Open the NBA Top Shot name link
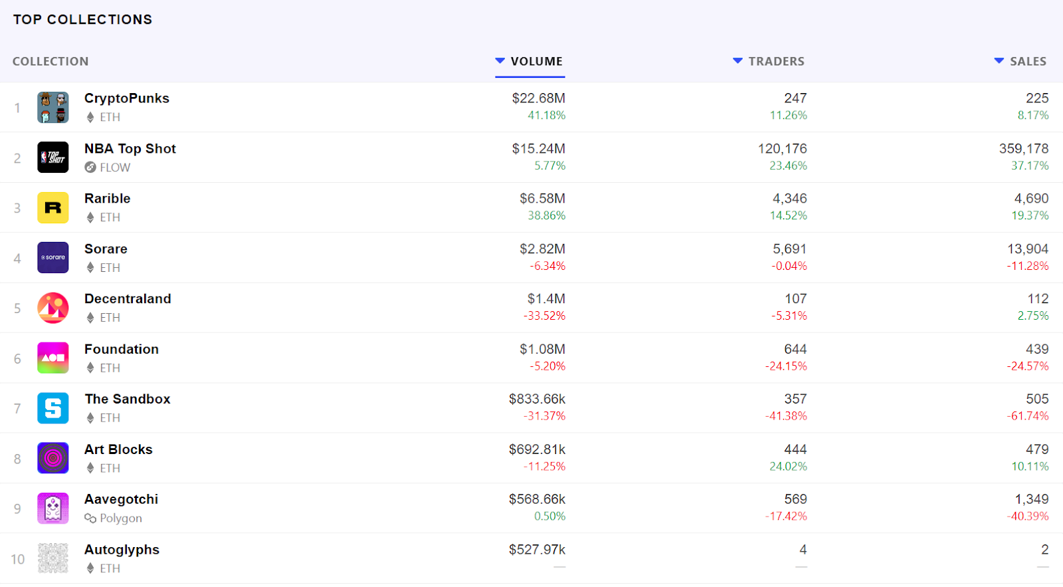The image size is (1063, 587). click(130, 149)
